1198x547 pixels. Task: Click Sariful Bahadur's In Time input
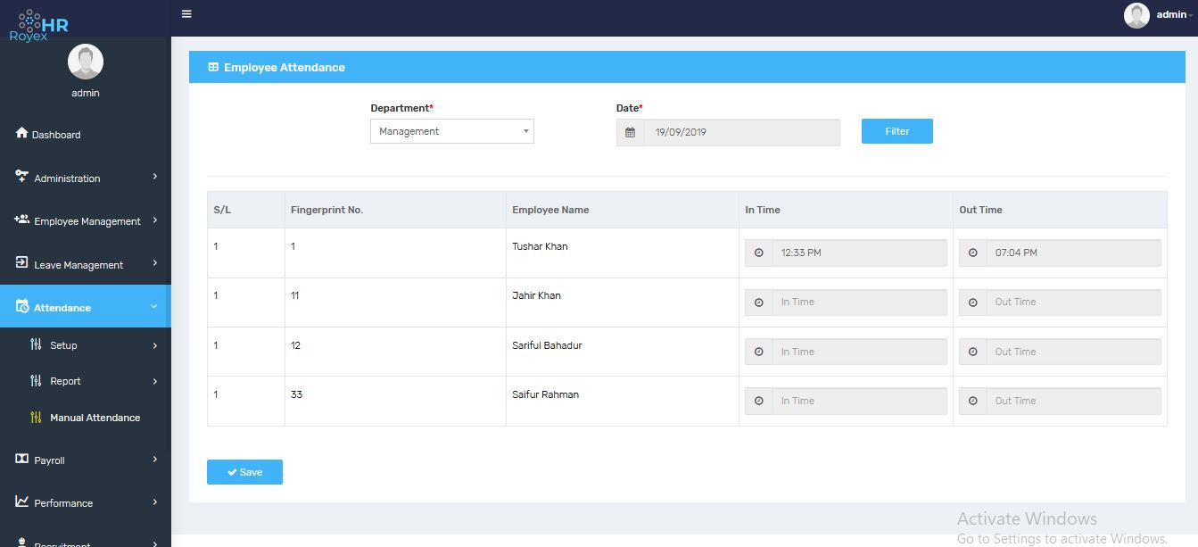[x=859, y=352]
